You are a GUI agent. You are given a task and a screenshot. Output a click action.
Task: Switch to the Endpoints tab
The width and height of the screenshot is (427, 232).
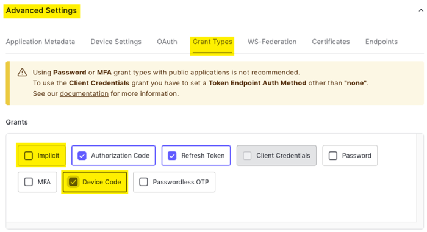[x=381, y=42]
